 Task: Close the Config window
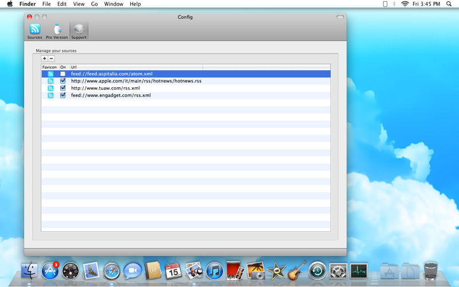pyautogui.click(x=29, y=17)
